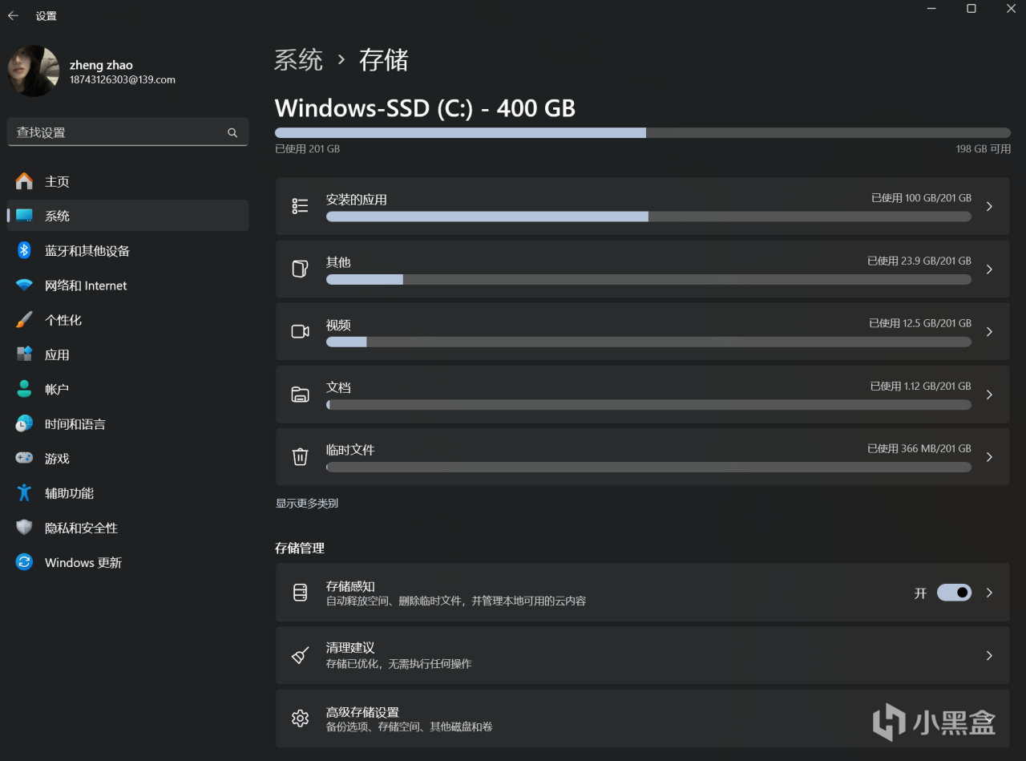Click 系统 breadcrumb link
The image size is (1026, 761).
(x=298, y=60)
